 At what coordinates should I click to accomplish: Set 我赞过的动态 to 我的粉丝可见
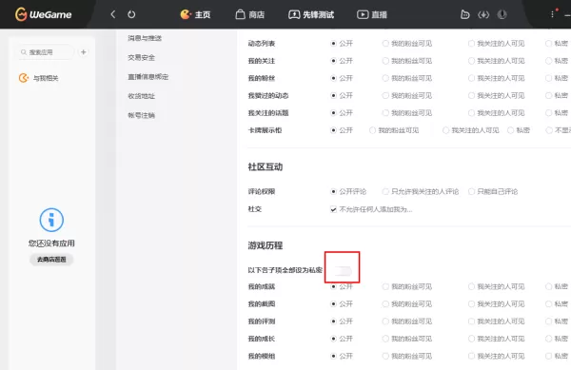[385, 95]
